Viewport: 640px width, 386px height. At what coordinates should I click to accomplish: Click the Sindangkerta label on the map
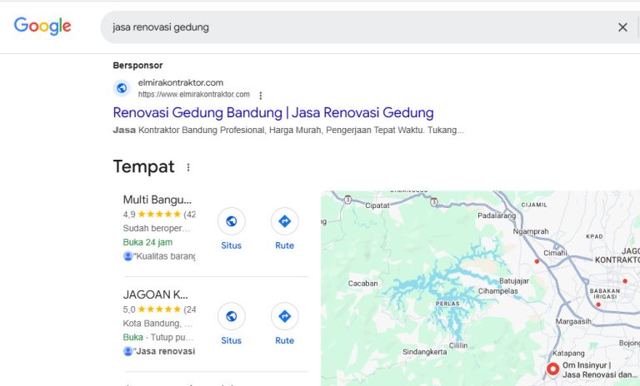[x=424, y=352]
